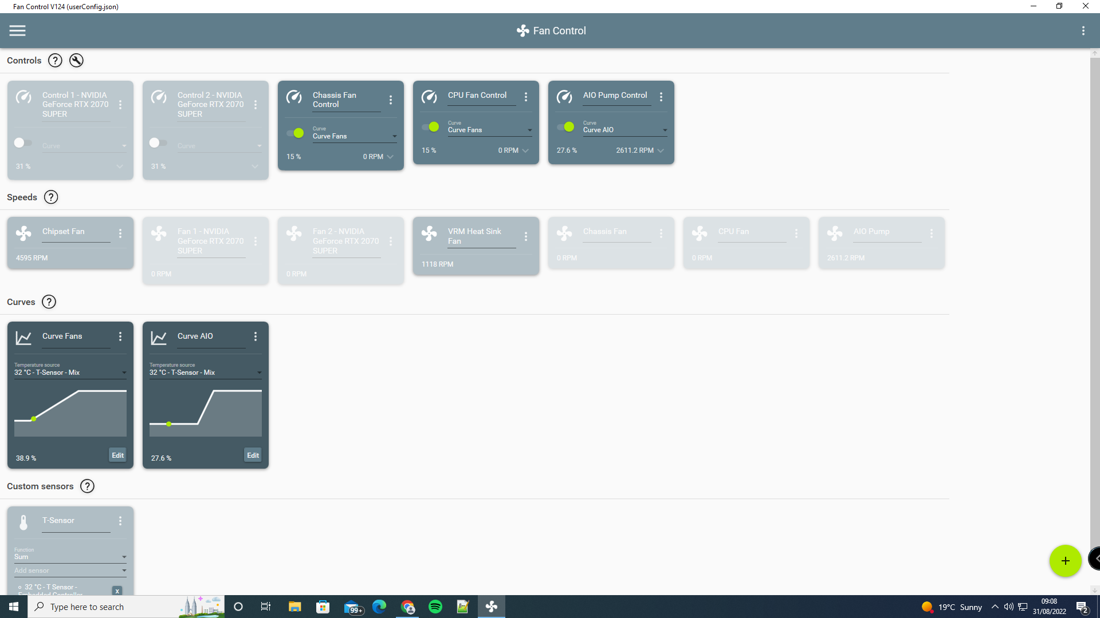Click Edit on the Curve Fans card
Screen dimensions: 1100x618
coord(117,455)
